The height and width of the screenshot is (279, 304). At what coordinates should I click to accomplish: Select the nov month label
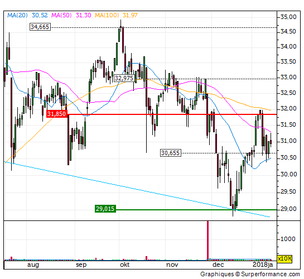[172, 264]
